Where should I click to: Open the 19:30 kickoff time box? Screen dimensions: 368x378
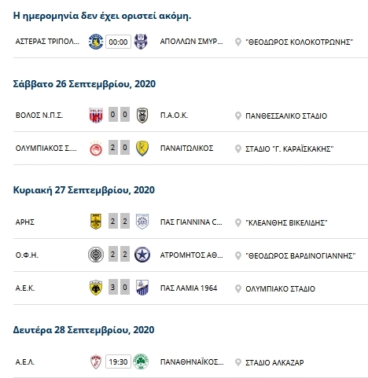(118, 361)
